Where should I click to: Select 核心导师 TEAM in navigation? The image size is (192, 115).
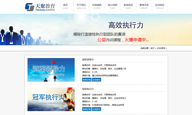point(112,6)
